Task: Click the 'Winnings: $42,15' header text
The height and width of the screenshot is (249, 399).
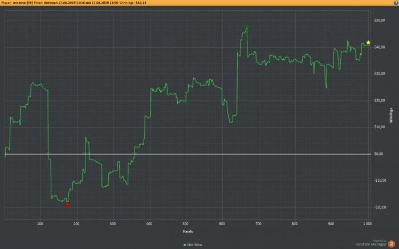Action: point(133,3)
